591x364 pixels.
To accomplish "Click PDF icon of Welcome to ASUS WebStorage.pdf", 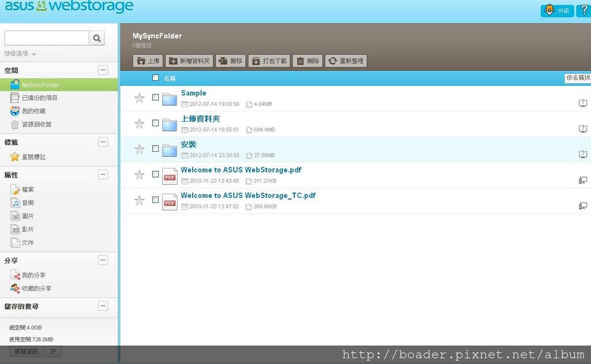I will pyautogui.click(x=170, y=176).
